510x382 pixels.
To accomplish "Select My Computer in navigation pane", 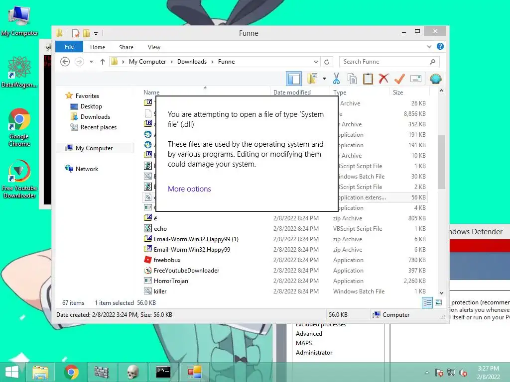I will (94, 148).
